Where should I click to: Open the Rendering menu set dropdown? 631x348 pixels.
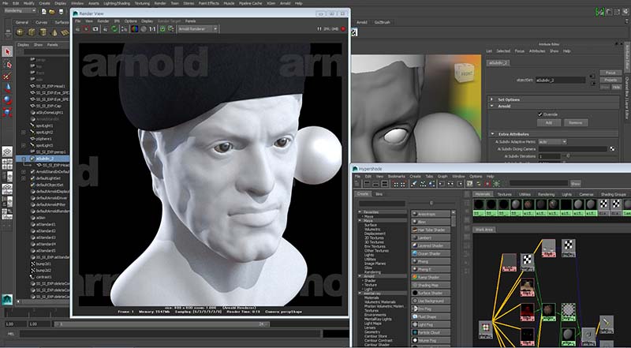(20, 11)
